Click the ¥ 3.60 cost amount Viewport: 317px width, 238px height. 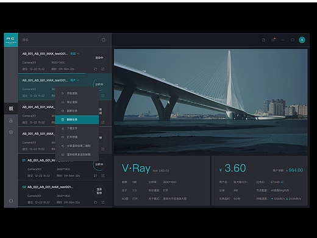pos(232,168)
